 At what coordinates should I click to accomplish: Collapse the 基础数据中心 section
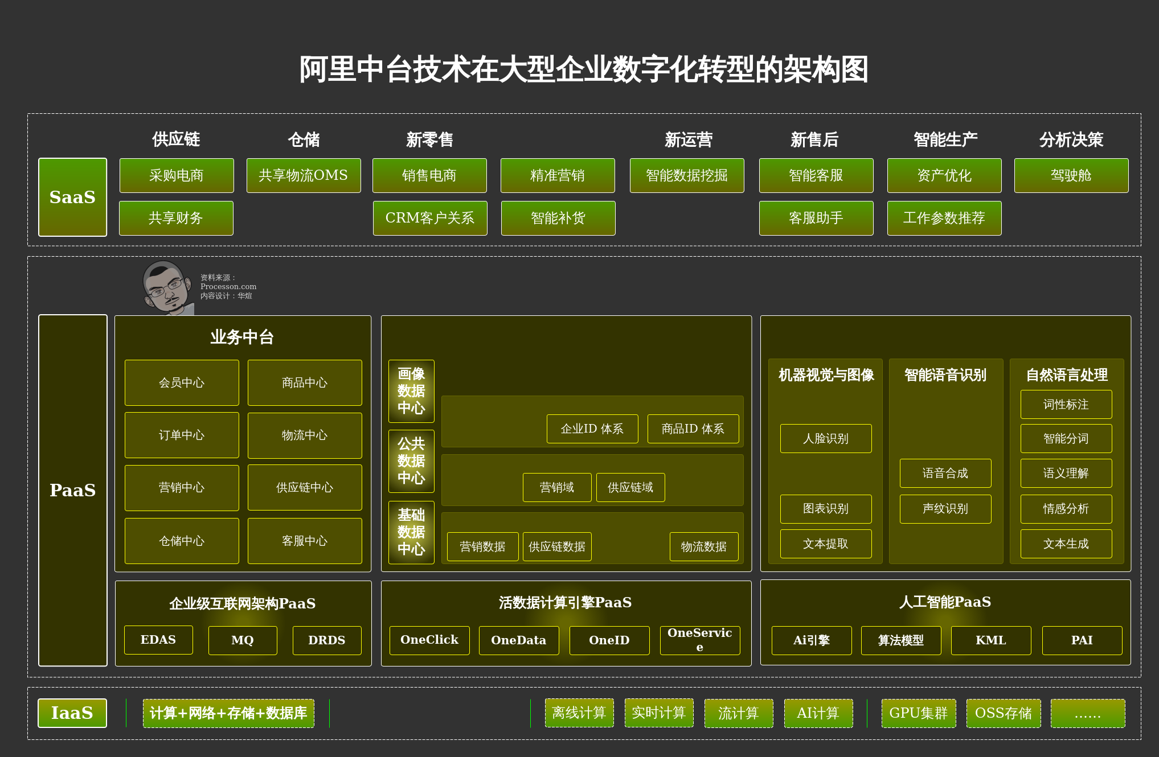(411, 533)
